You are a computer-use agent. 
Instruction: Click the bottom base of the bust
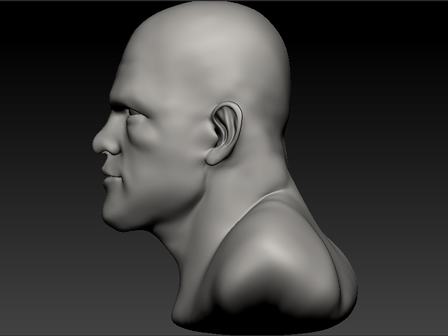coord(252,322)
